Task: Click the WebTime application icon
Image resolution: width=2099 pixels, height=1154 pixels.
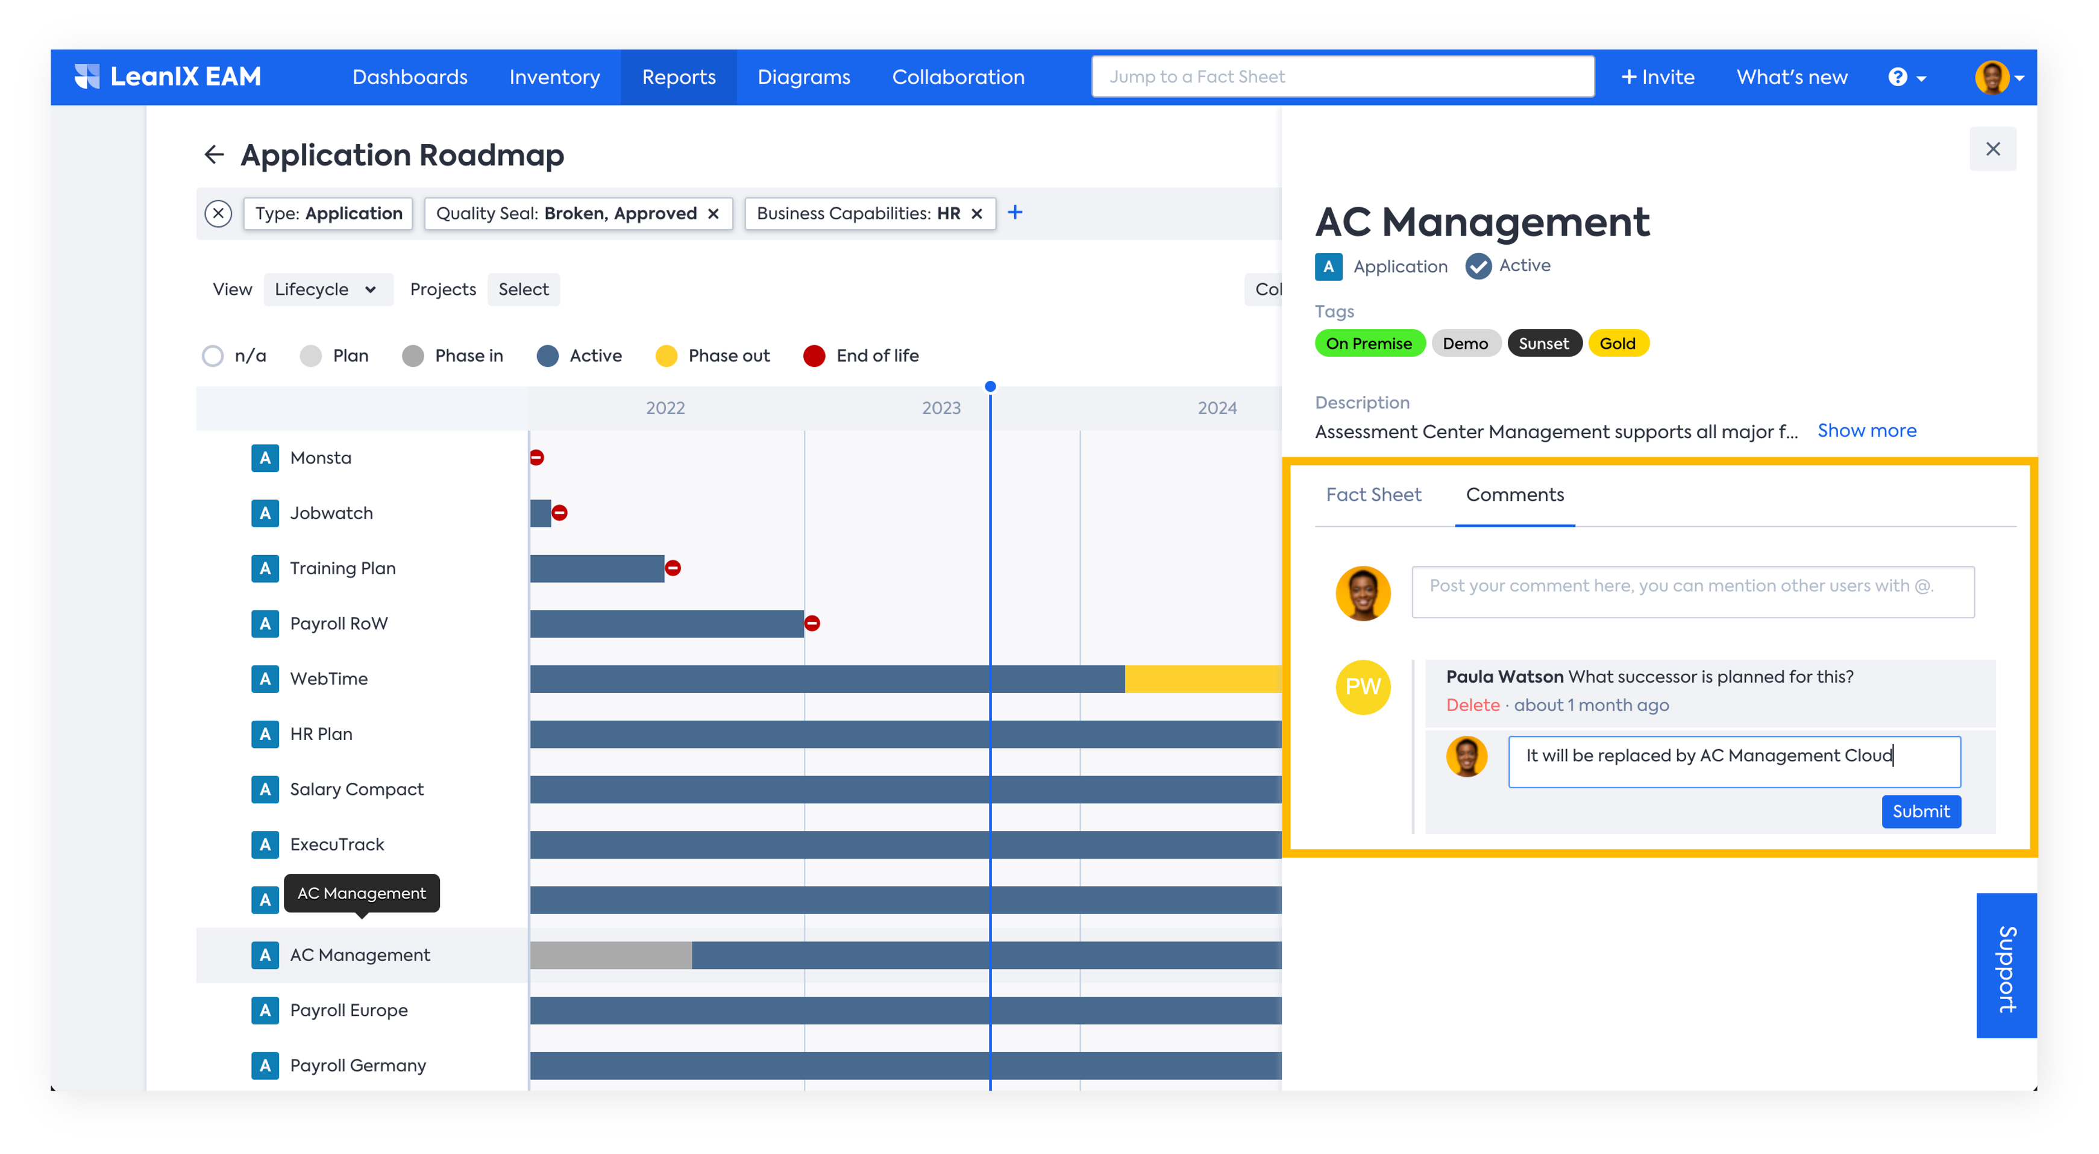Action: pyautogui.click(x=265, y=679)
